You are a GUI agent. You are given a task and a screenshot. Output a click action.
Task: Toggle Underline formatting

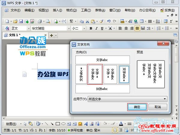102,28
